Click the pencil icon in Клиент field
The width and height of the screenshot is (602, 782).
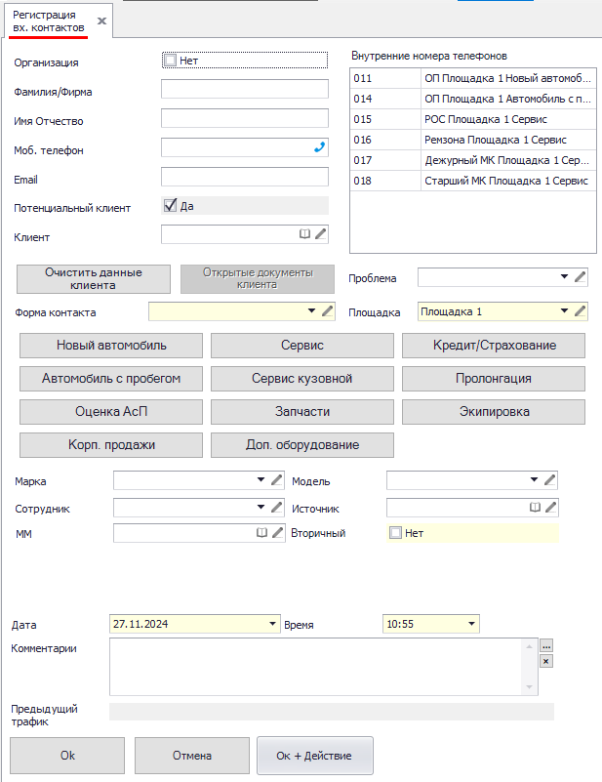(x=321, y=234)
